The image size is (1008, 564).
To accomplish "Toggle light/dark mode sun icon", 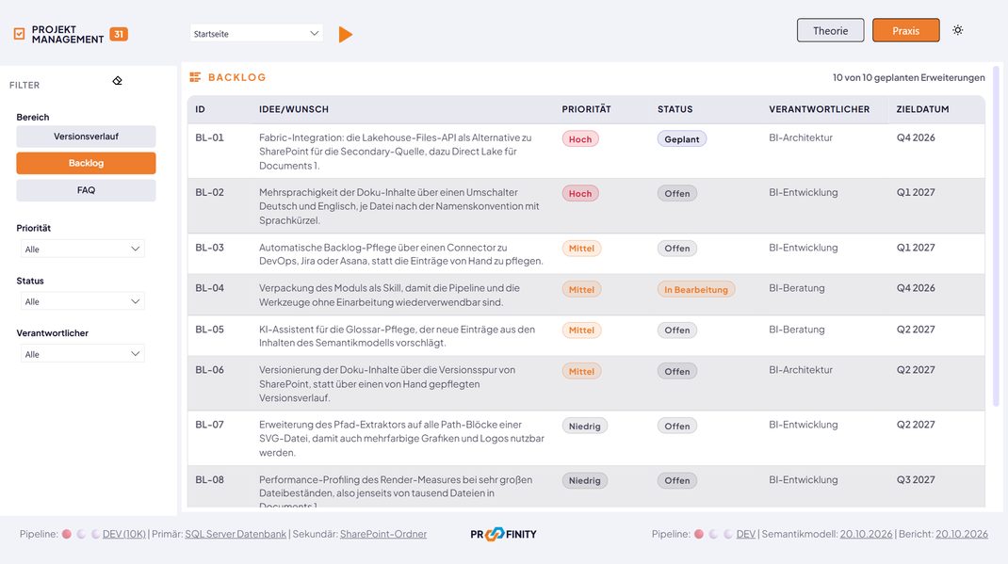I will pos(958,30).
